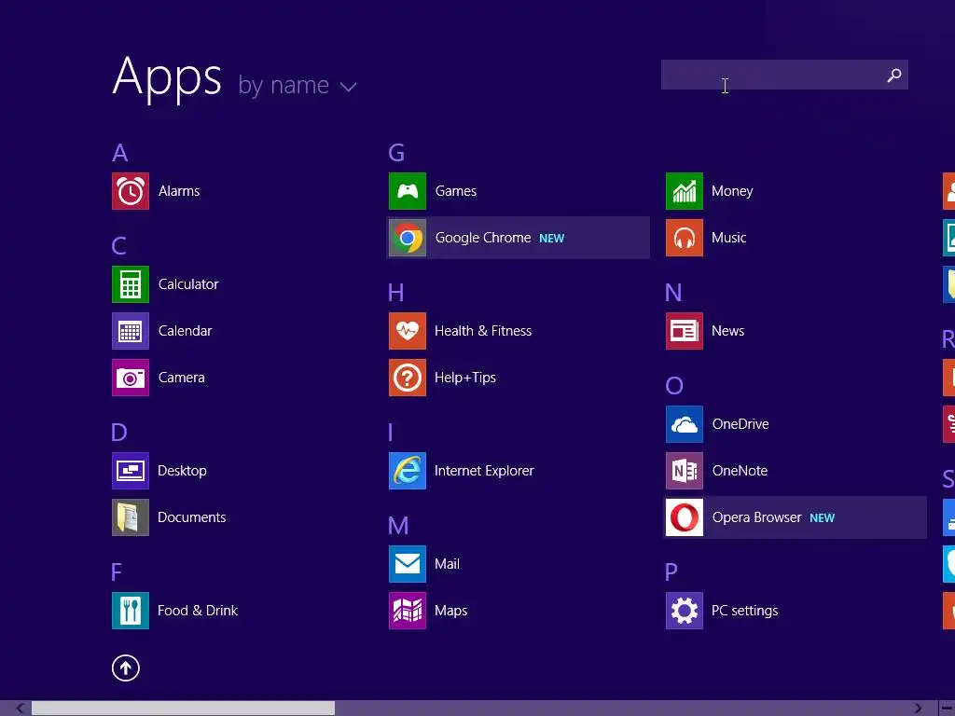Screen dimensions: 955x716
Task: Open the PC settings gear icon
Action: tap(685, 611)
